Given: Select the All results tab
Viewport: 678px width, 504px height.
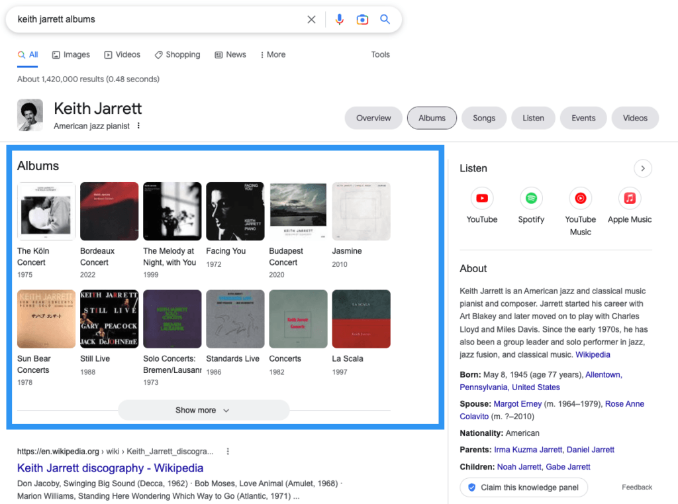Looking at the screenshot, I should 28,54.
